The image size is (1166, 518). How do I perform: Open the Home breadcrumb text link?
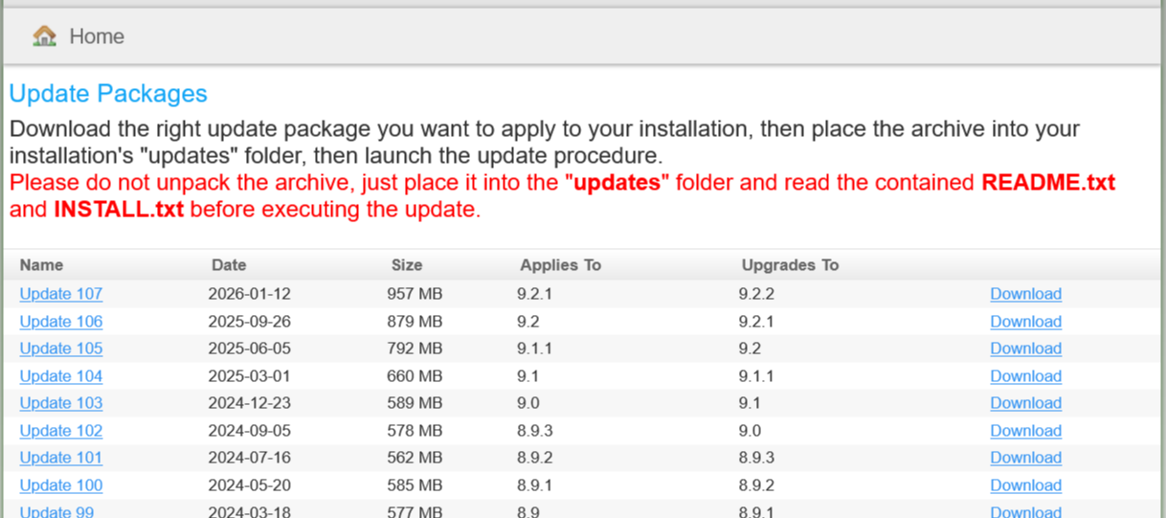97,36
